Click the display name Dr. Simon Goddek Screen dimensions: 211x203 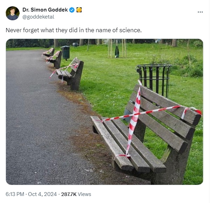click(45, 10)
